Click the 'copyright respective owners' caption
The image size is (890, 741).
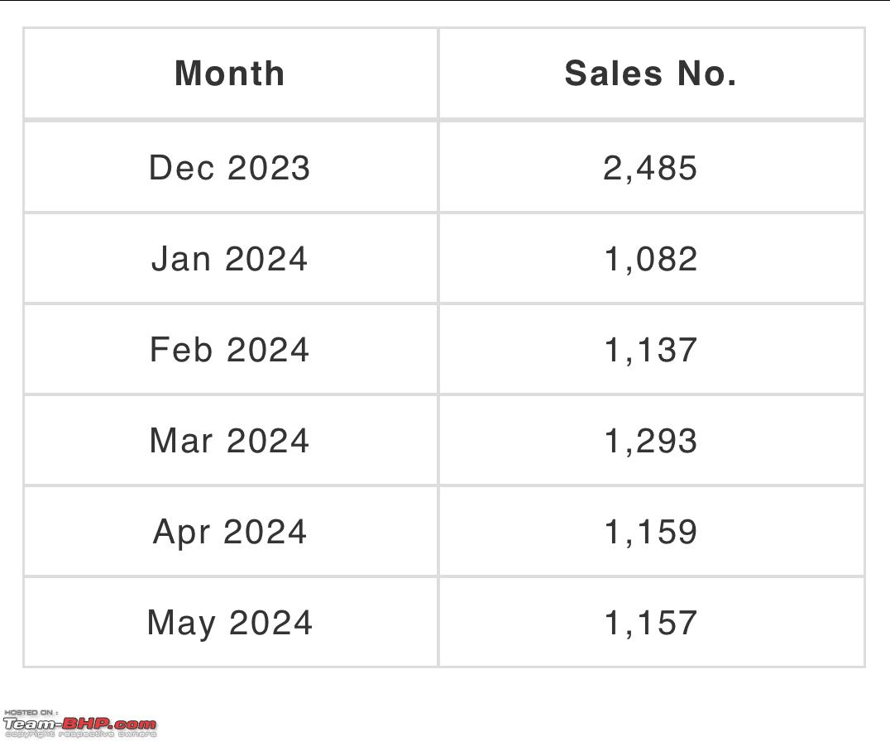click(80, 734)
